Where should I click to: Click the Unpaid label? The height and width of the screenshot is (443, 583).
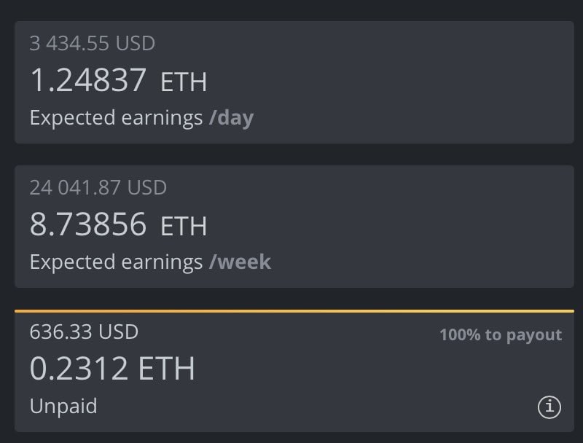[x=63, y=406]
